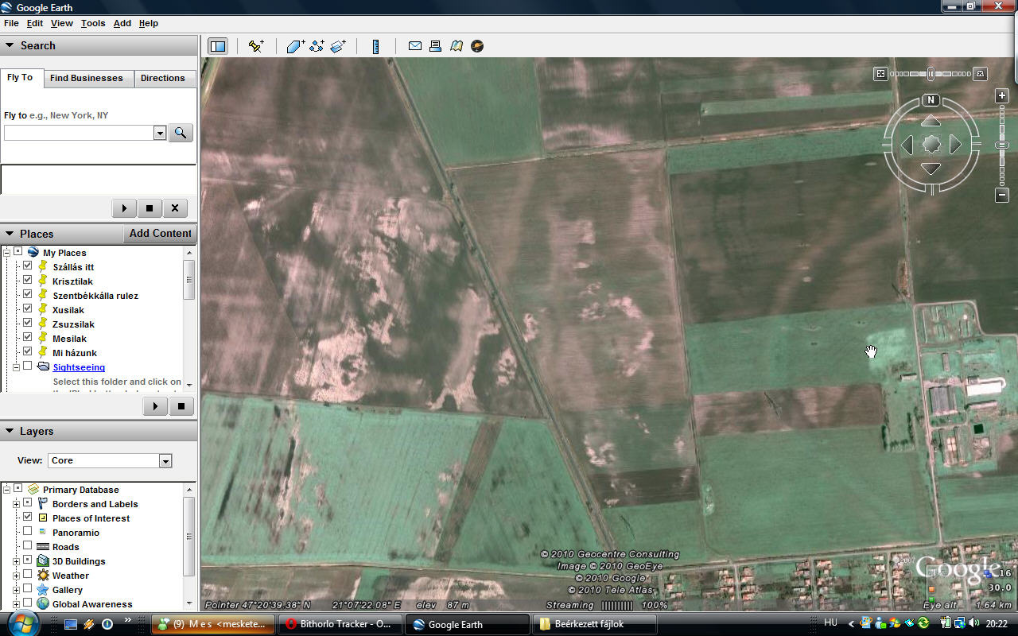The width and height of the screenshot is (1018, 636).
Task: Click the Weather layer sun icon
Action: coord(43,575)
